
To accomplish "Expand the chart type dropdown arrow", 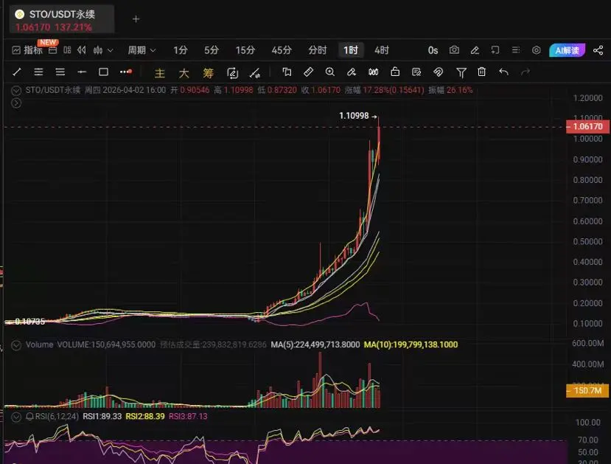I will pos(111,50).
